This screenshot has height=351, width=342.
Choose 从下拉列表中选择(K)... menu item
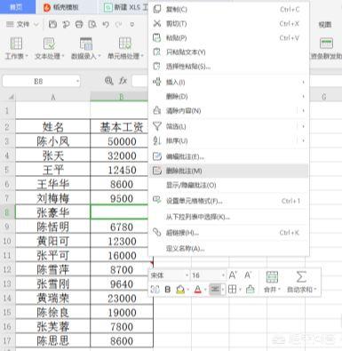point(229,217)
